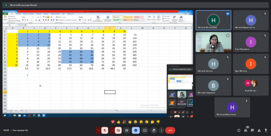Open the File tab in shared Excel
271x136 pixels.
pos(5,14)
